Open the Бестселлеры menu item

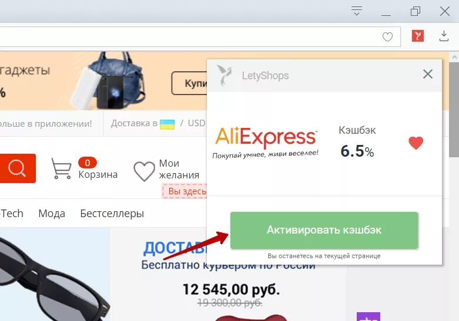click(x=112, y=214)
